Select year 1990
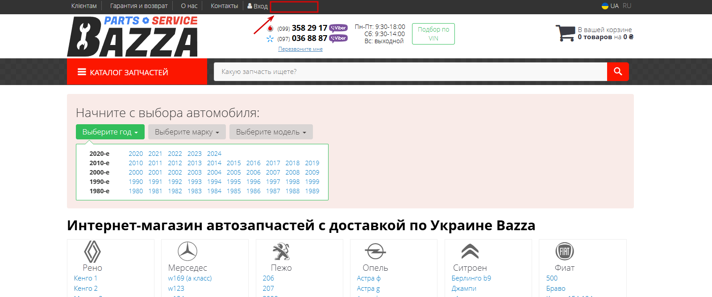 coord(136,182)
